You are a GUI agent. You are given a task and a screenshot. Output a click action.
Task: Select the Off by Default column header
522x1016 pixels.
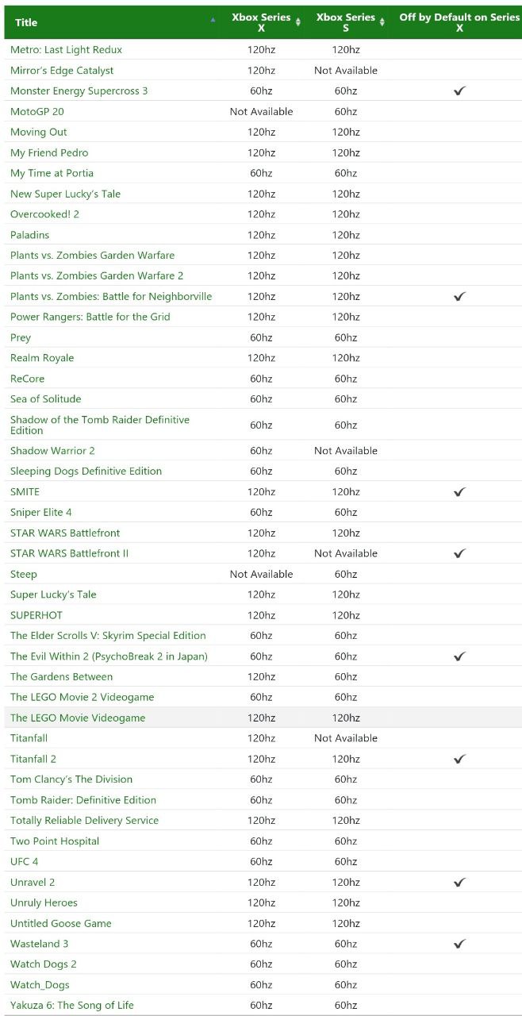pyautogui.click(x=459, y=22)
